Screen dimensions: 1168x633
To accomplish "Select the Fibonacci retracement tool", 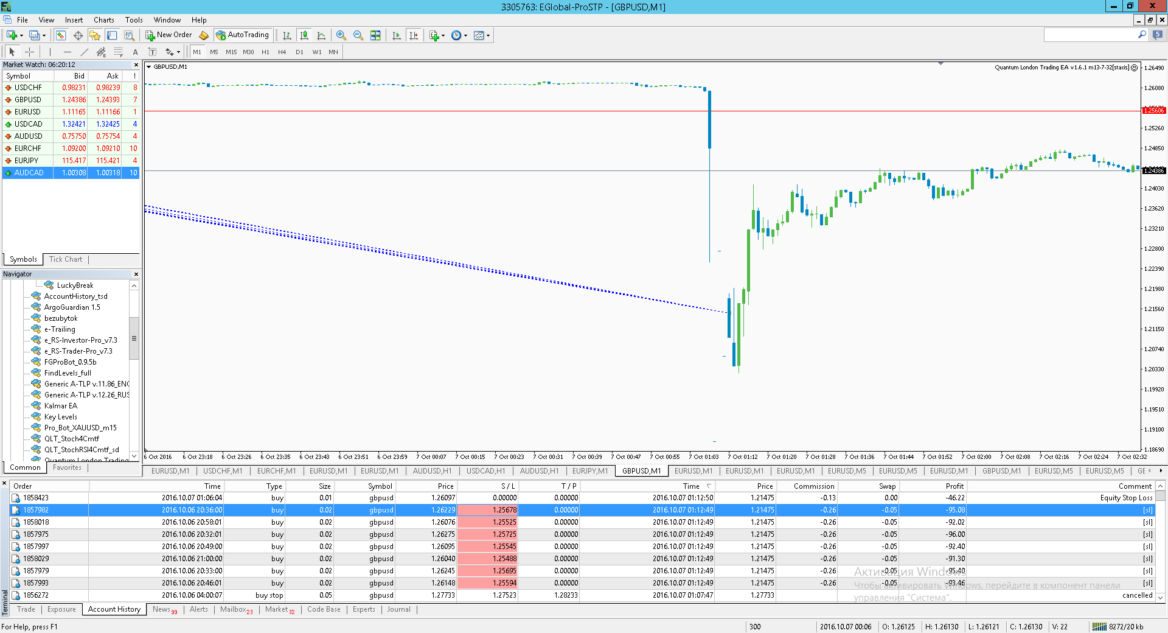I will click(118, 52).
